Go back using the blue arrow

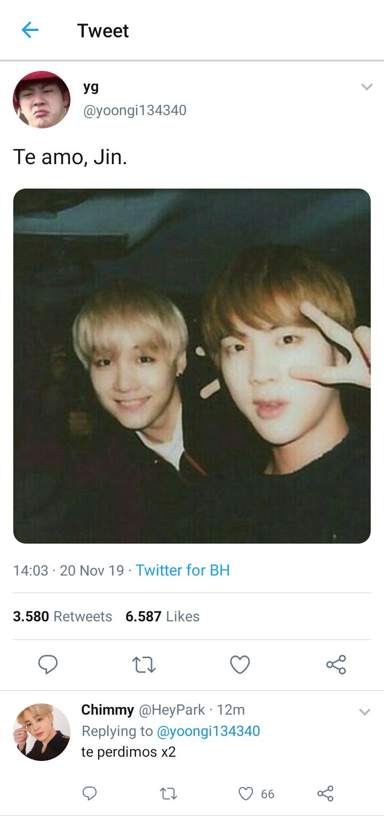pos(30,30)
